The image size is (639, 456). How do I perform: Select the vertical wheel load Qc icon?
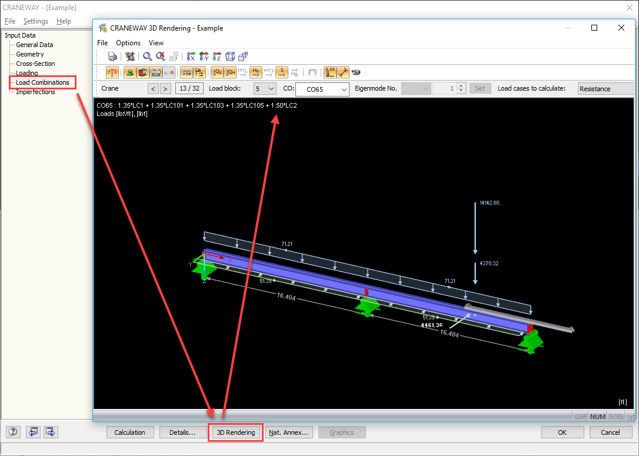(x=217, y=72)
